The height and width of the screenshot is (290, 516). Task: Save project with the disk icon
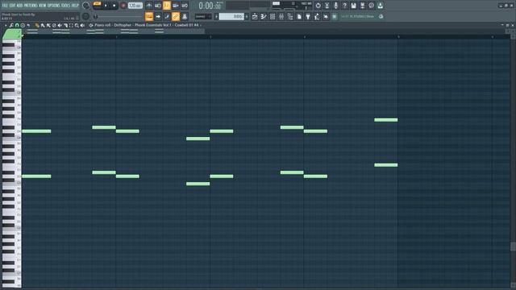(x=353, y=6)
